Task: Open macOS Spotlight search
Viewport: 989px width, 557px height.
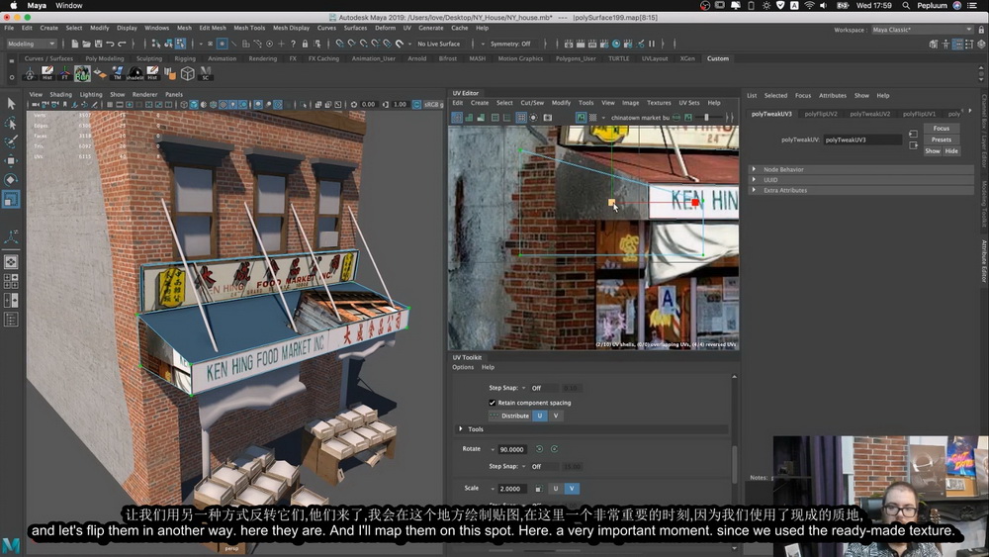Action: click(906, 5)
